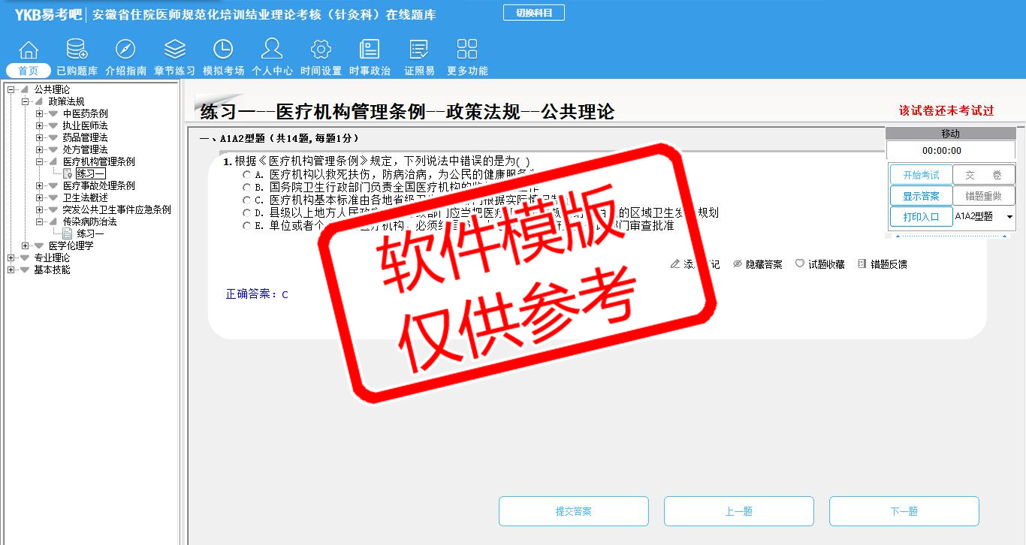Image resolution: width=1026 pixels, height=545 pixels.
Task: Go to the 首页 home tab
Action: click(29, 71)
